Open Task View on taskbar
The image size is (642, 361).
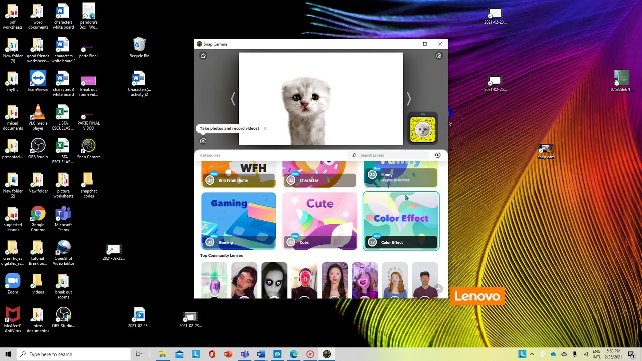point(139,354)
